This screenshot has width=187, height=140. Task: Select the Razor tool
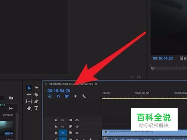pyautogui.click(x=36, y=95)
